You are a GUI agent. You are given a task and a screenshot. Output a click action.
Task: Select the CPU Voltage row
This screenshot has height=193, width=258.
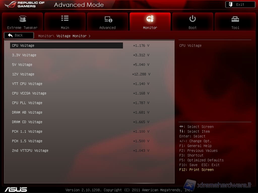[x=67, y=45]
